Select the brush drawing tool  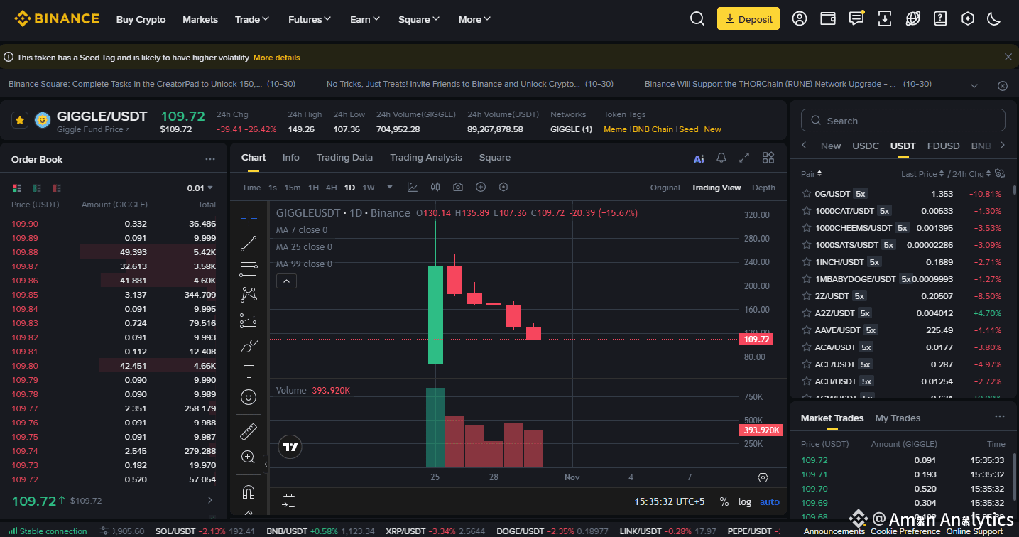[x=249, y=347]
